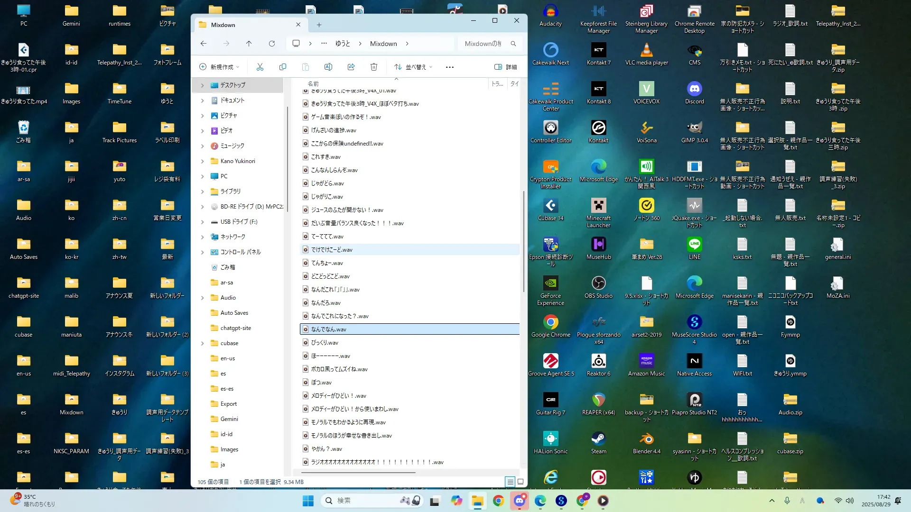Click the Mixdown search box

tap(484, 44)
